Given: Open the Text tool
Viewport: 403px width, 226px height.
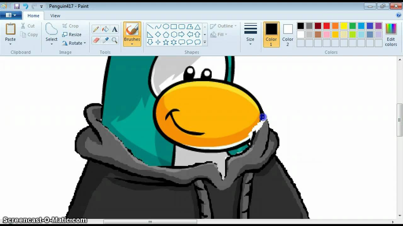Looking at the screenshot, I should click(x=114, y=29).
